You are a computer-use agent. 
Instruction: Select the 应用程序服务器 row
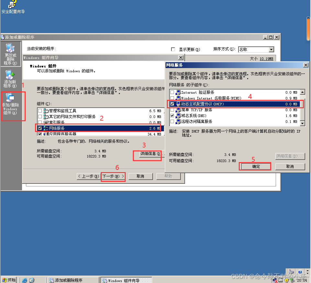coord(101,134)
